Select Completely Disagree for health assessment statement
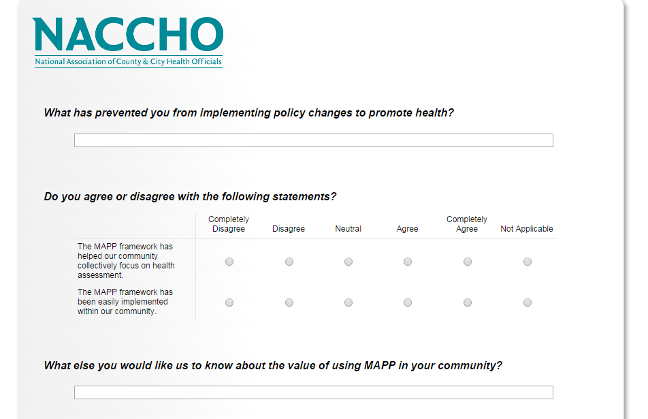Viewport: 648px width, 419px height. (229, 262)
